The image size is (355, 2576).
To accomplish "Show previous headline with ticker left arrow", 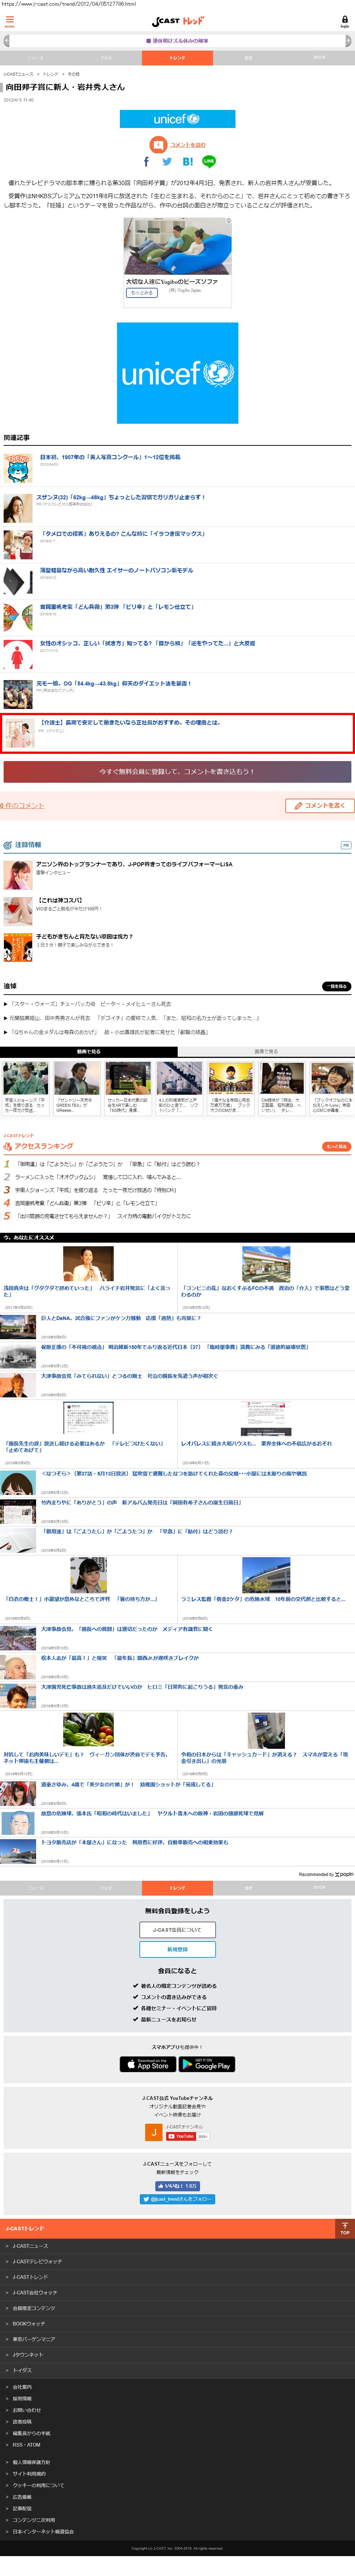I will coord(6,41).
